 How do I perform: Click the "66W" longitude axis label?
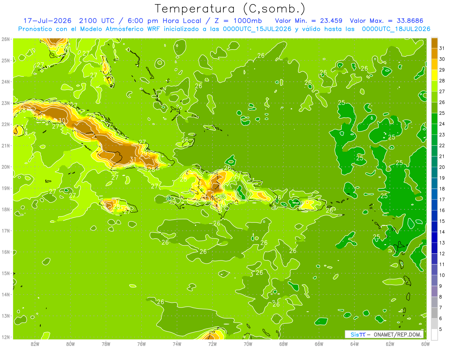coord(319,344)
